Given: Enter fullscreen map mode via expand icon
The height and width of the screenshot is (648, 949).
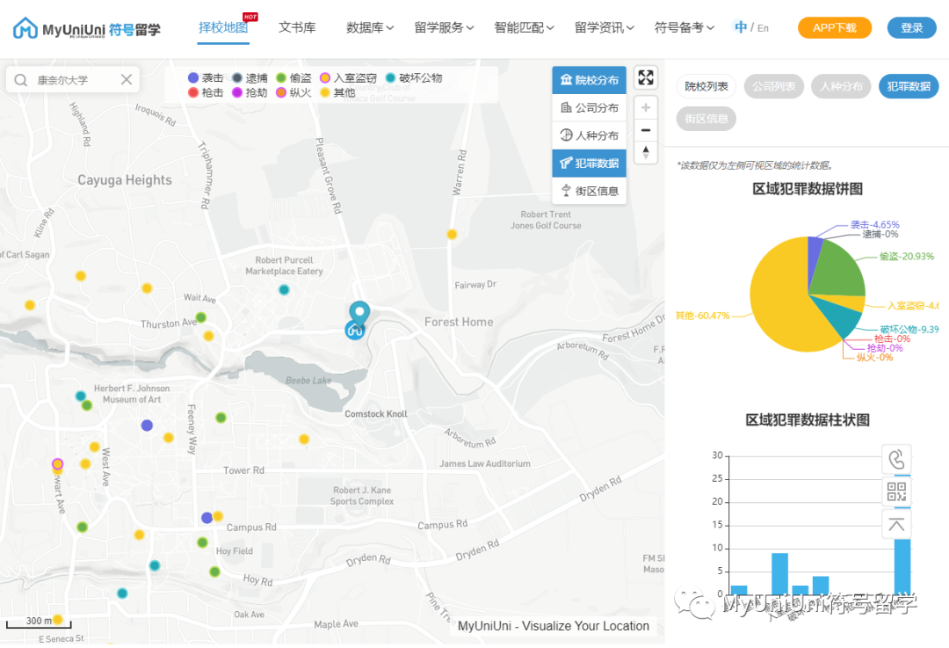Looking at the screenshot, I should pyautogui.click(x=646, y=77).
